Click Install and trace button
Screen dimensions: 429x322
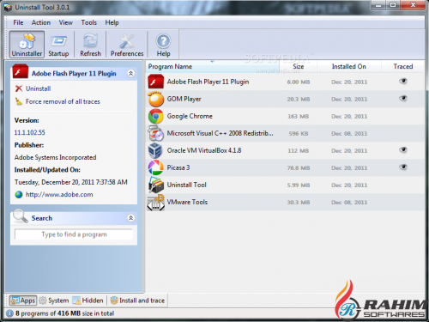(137, 301)
